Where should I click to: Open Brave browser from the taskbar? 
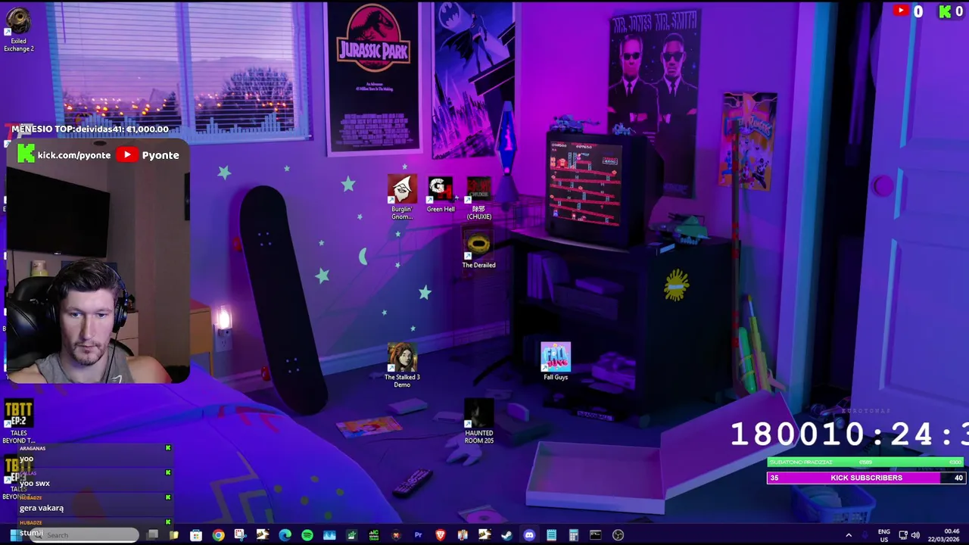[440, 535]
